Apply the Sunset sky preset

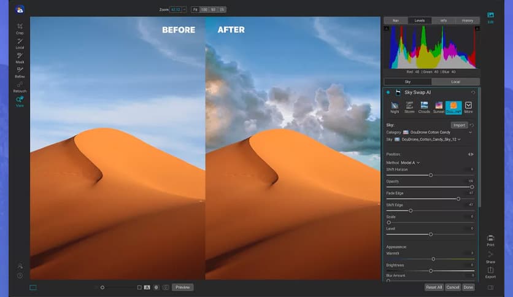pos(439,107)
